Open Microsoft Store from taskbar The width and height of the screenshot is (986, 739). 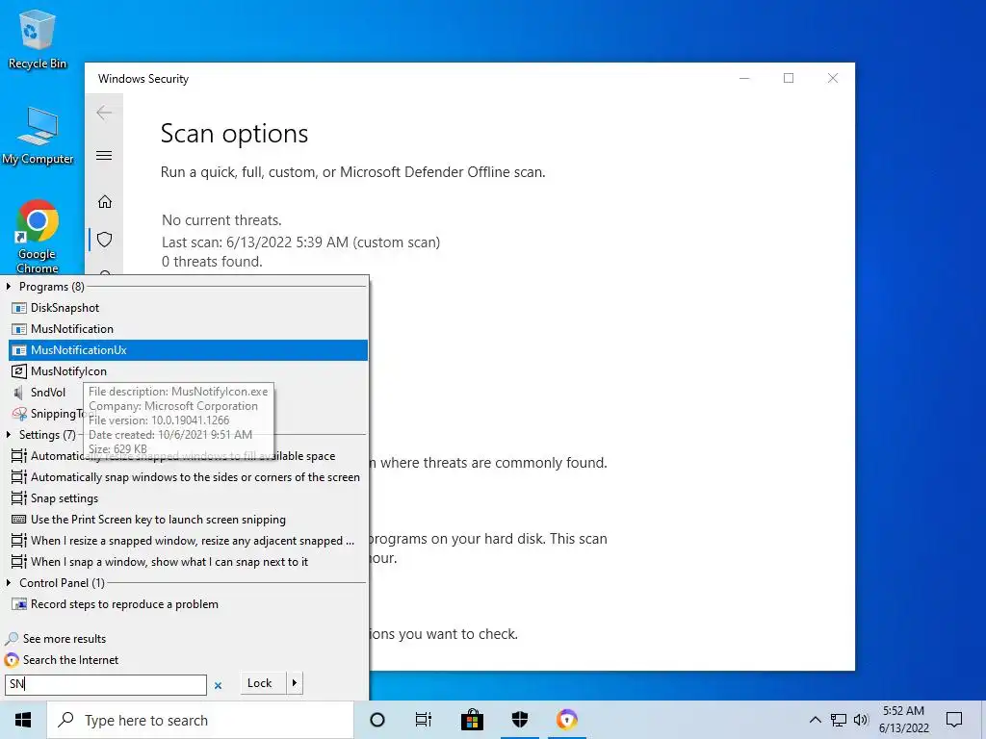coord(472,720)
